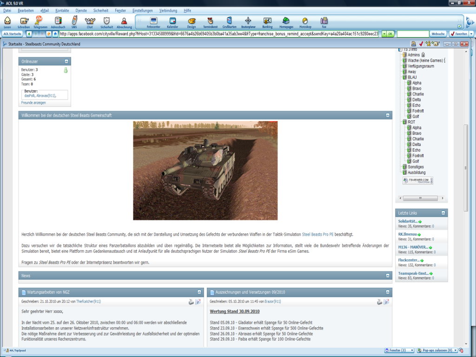Click the Telegramm AIM icon

coord(39,22)
